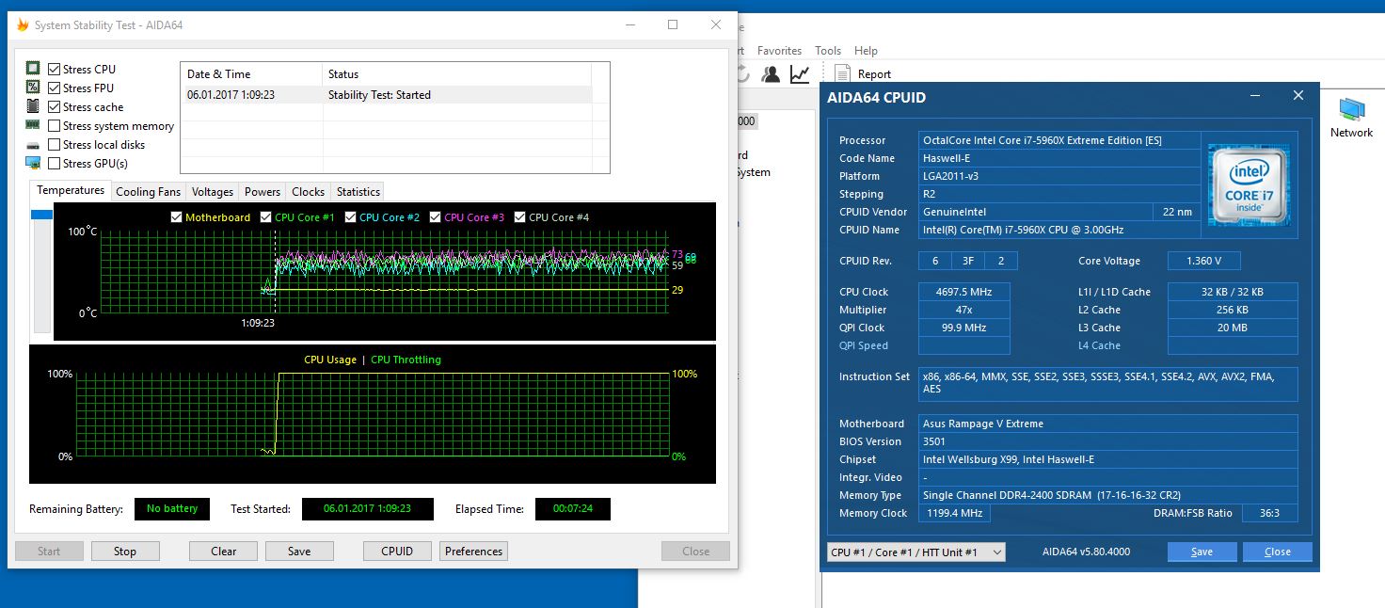
Task: Click the disk drive icon beside Stress local disks
Action: pos(33,145)
